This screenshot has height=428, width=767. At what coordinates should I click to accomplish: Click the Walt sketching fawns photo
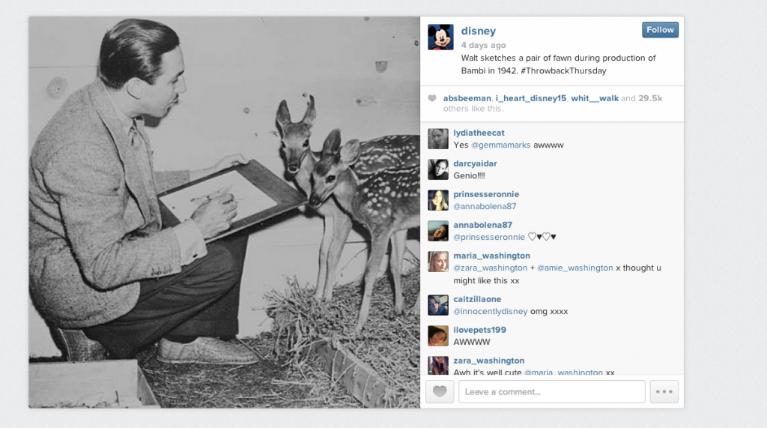click(224, 212)
